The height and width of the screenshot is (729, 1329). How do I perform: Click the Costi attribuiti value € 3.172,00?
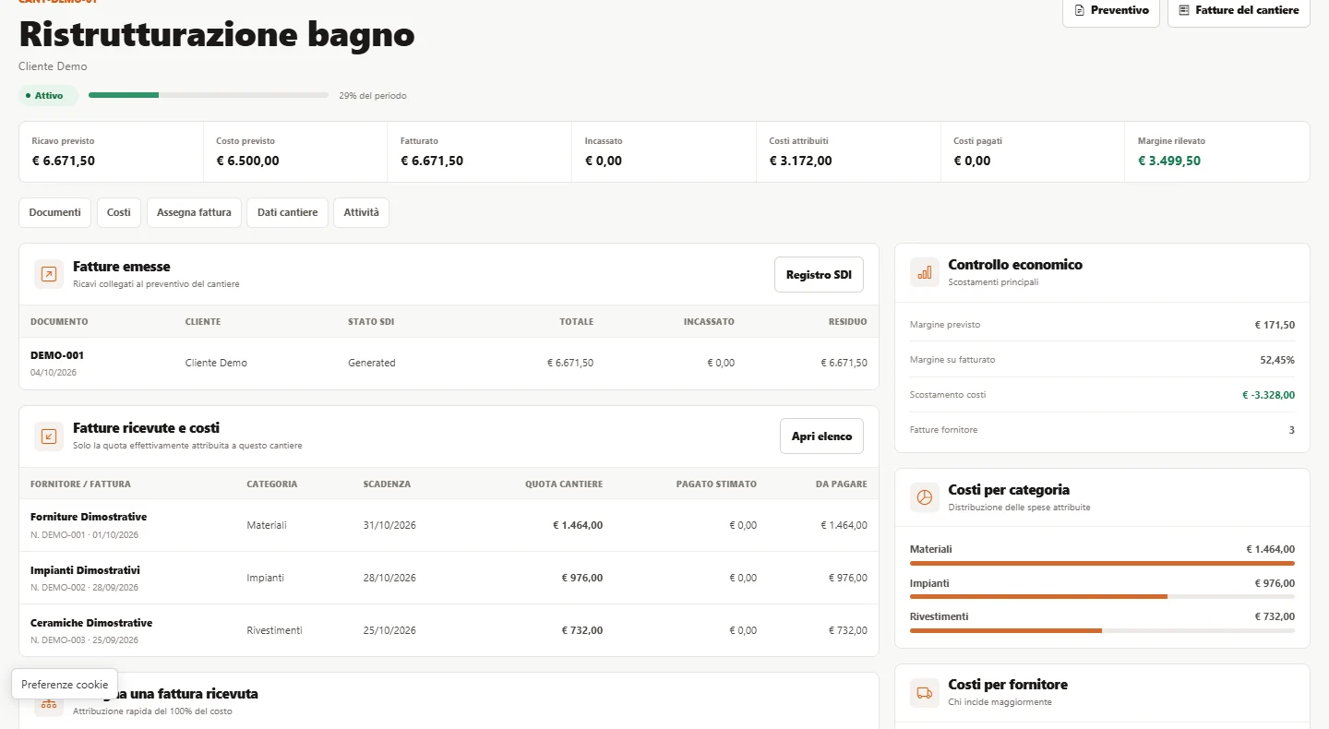[x=800, y=161]
